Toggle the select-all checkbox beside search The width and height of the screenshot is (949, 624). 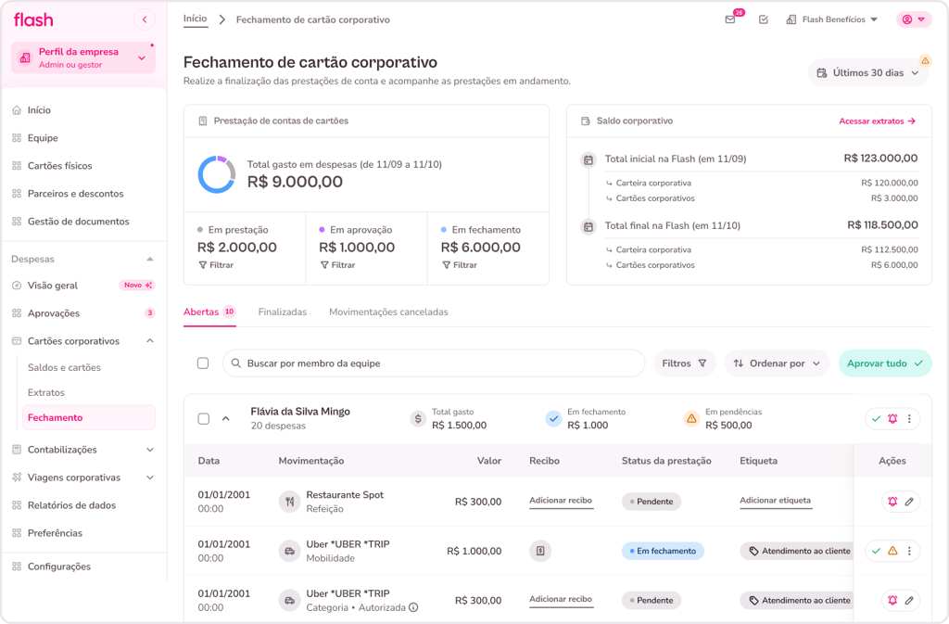click(x=203, y=363)
